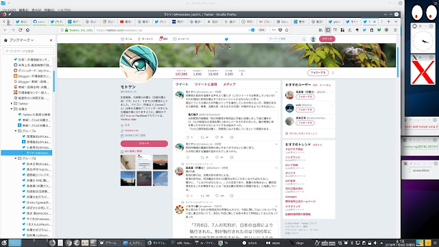Image resolution: width=439 pixels, height=247 pixels.
Task: List all tabs dropdown arrow
Action: tap(396, 21)
